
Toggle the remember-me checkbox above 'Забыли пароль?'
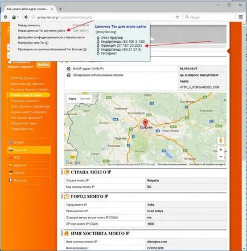tap(10, 62)
